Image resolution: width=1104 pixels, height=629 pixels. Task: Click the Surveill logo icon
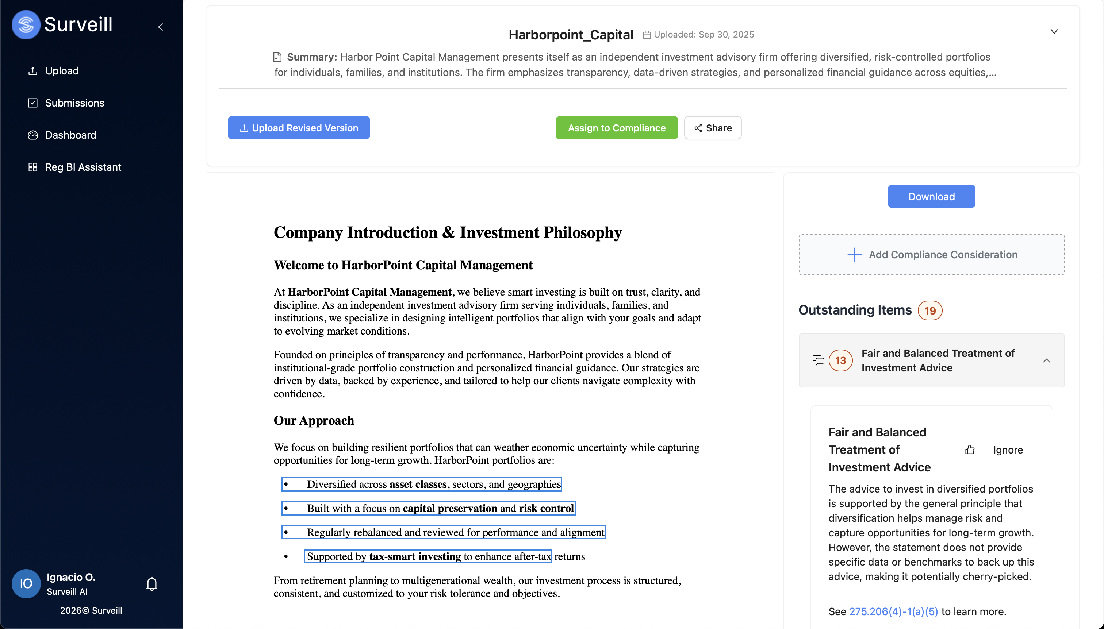click(26, 24)
